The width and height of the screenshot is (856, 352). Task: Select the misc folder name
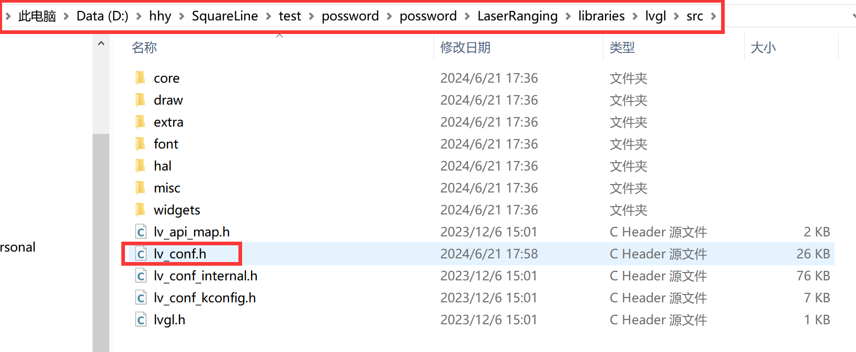coord(167,188)
